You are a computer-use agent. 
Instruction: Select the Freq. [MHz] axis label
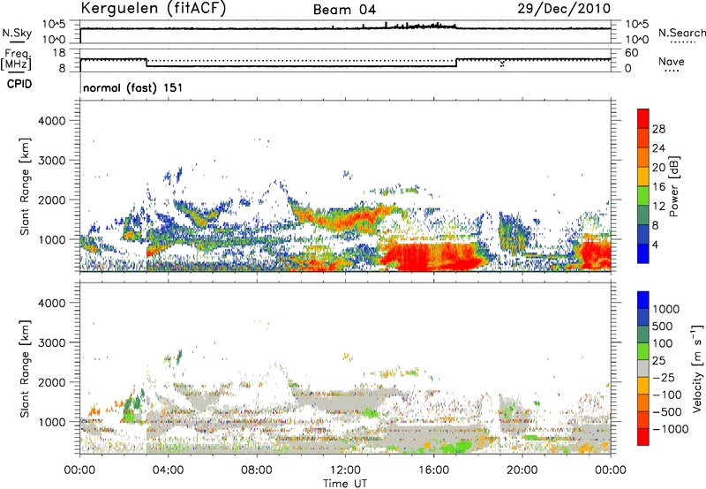pyautogui.click(x=16, y=60)
